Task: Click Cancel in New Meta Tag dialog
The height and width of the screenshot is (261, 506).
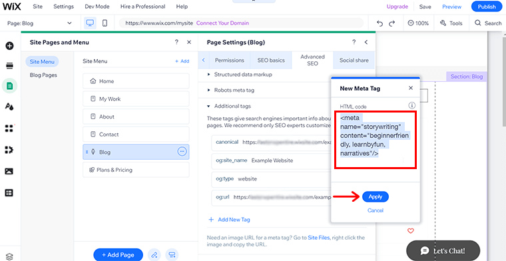Action: coord(376,210)
